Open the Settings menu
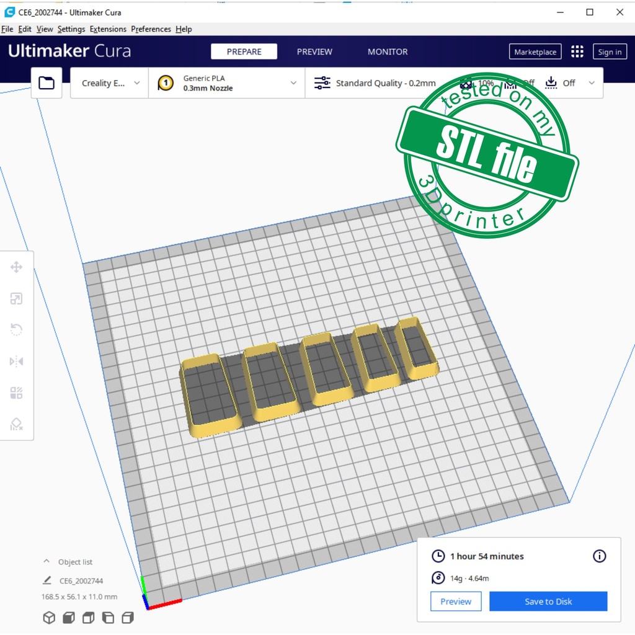 tap(71, 29)
